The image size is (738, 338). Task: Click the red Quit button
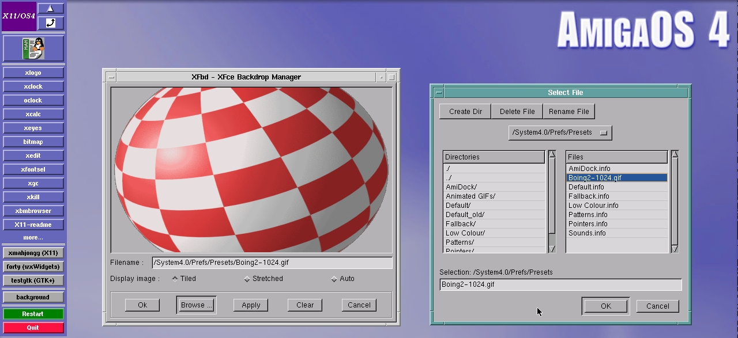point(33,328)
